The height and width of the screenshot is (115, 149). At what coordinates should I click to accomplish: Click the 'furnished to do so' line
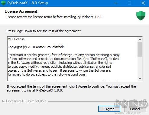pyautogui.click(x=47, y=74)
